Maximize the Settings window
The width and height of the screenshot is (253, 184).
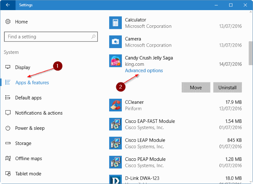coord(231,5)
